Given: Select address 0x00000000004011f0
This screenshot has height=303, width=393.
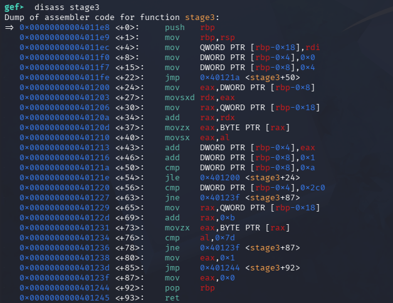Looking at the screenshot, I should [65, 58].
